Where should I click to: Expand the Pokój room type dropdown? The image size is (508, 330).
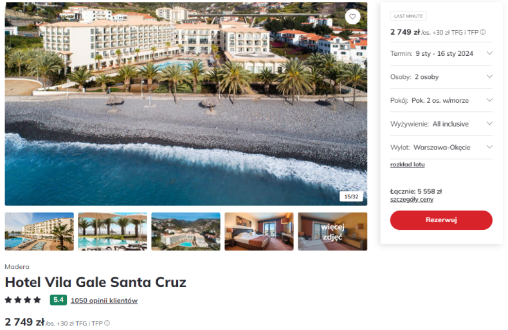441,100
